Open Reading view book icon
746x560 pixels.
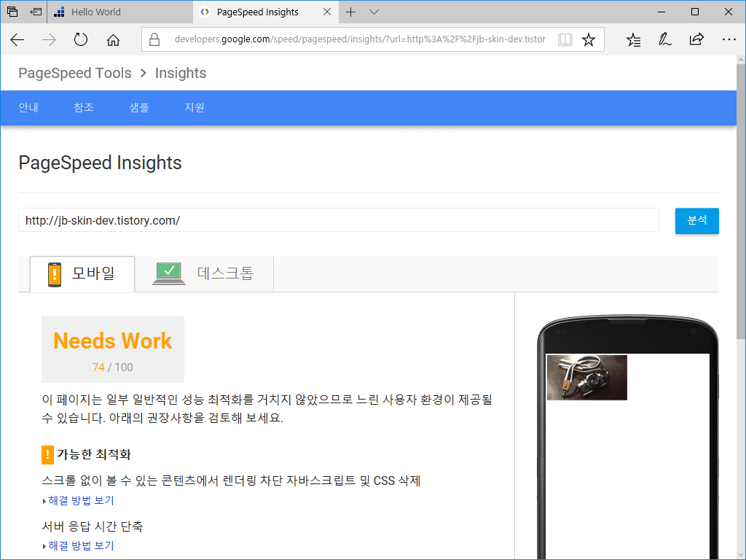pos(565,39)
